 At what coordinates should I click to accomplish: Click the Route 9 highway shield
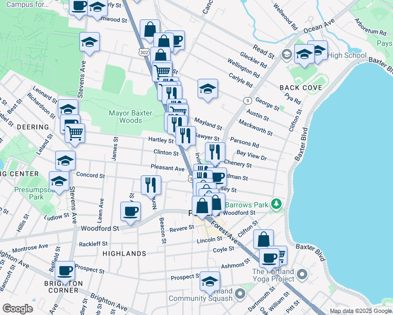[x=246, y=100]
